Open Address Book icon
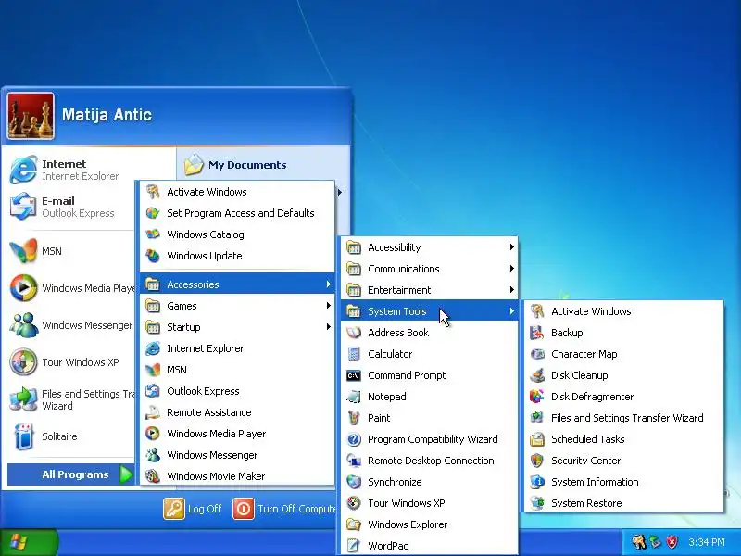This screenshot has height=556, width=741. [x=354, y=333]
